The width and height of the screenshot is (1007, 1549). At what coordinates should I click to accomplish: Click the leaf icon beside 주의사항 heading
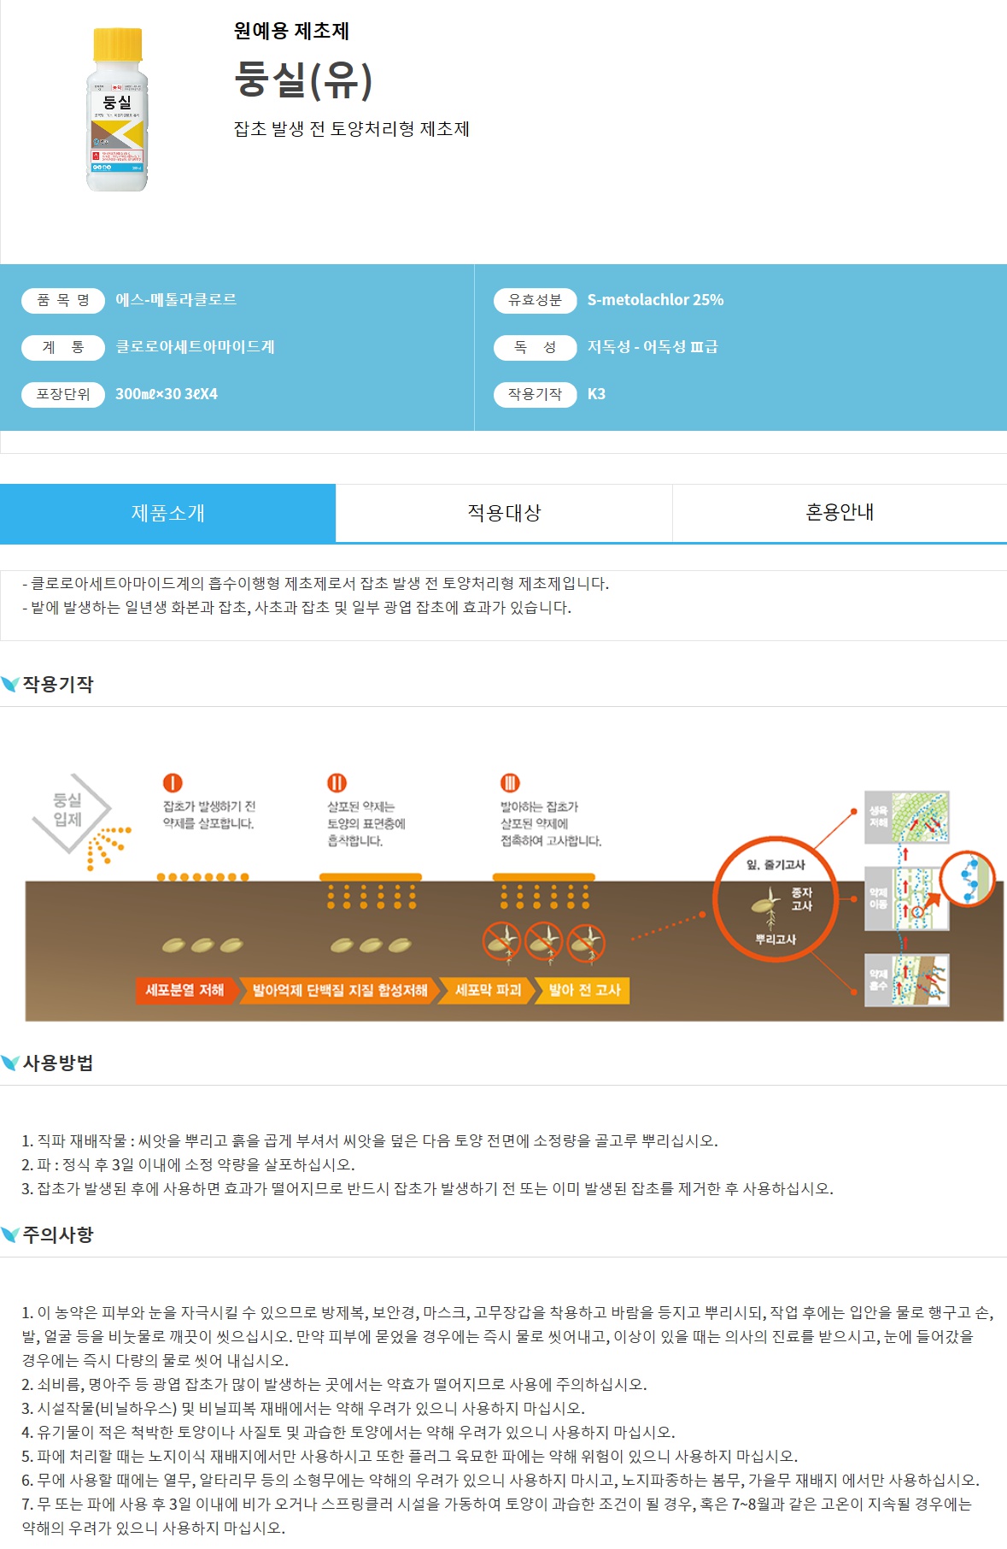10,1234
